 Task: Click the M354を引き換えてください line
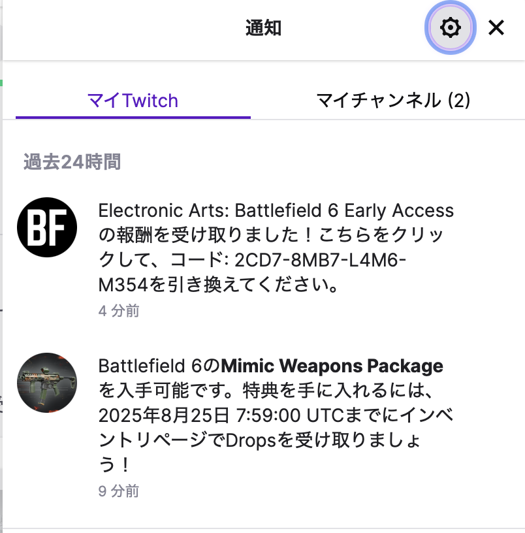click(x=218, y=286)
